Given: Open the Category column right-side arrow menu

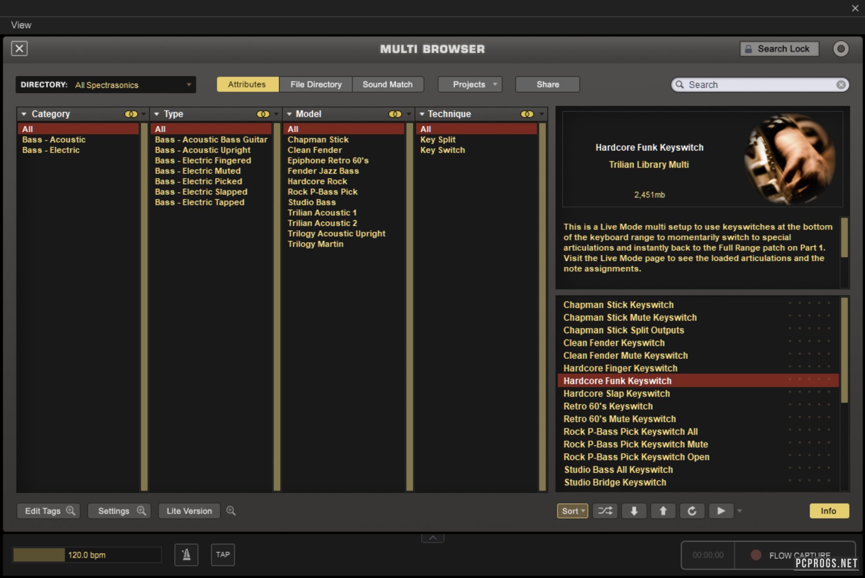Looking at the screenshot, I should tap(144, 114).
